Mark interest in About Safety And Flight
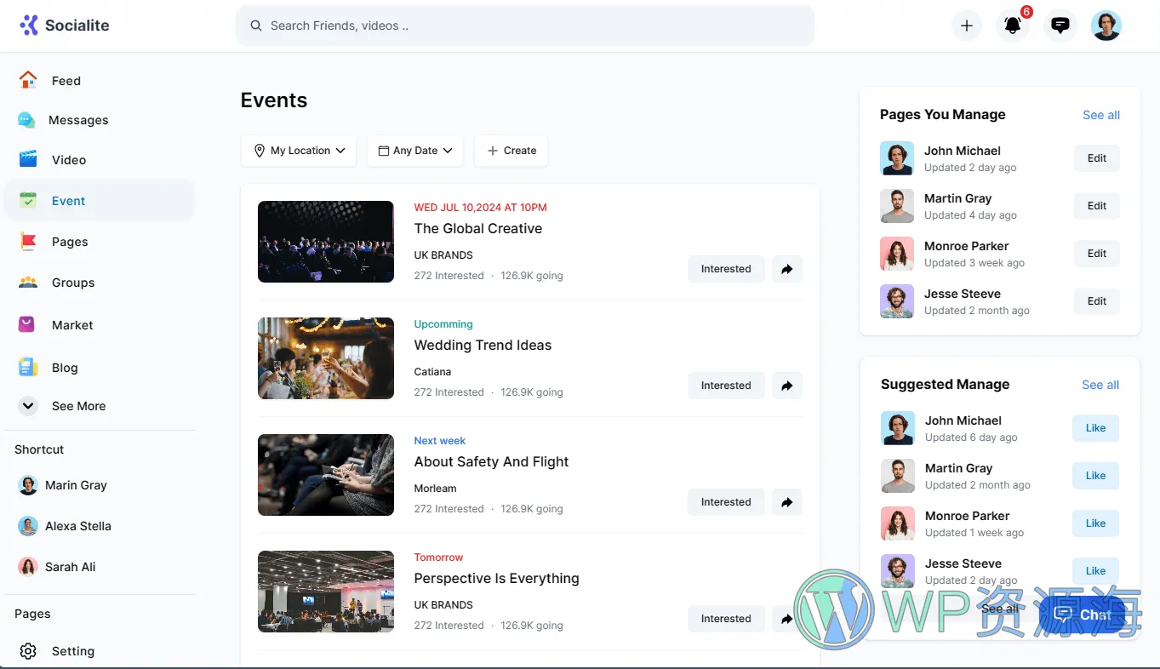 tap(725, 502)
